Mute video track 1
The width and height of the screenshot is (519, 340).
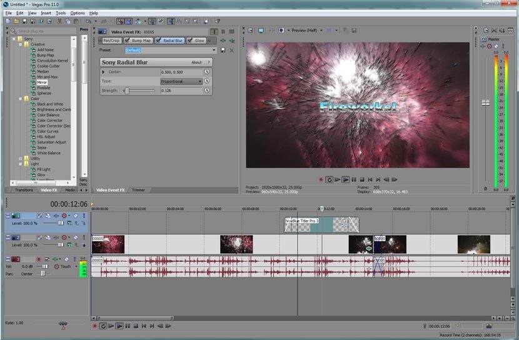pyautogui.click(x=76, y=216)
